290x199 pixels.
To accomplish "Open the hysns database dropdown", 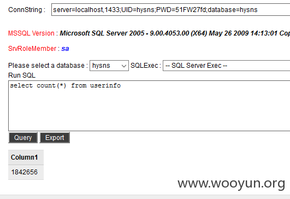I will [109, 66].
